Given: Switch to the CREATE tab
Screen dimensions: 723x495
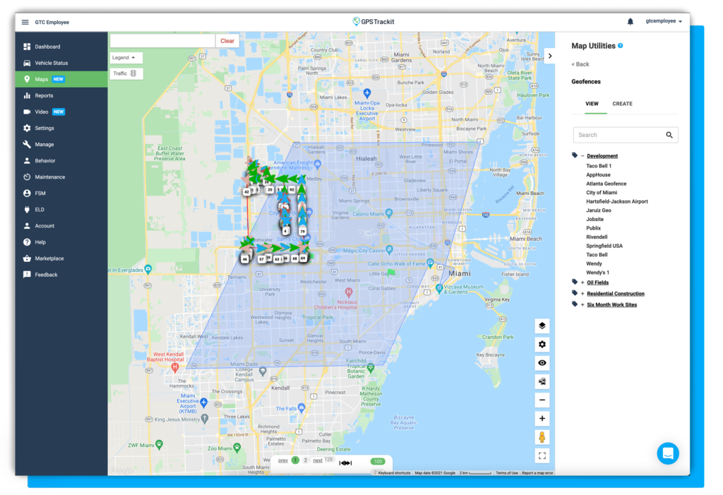Looking at the screenshot, I should (x=622, y=104).
